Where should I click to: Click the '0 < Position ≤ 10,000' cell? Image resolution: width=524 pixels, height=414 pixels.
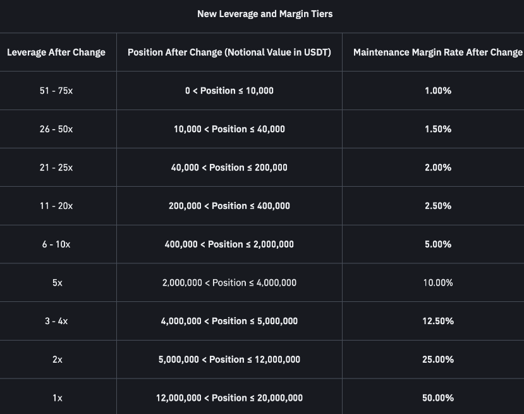point(229,91)
